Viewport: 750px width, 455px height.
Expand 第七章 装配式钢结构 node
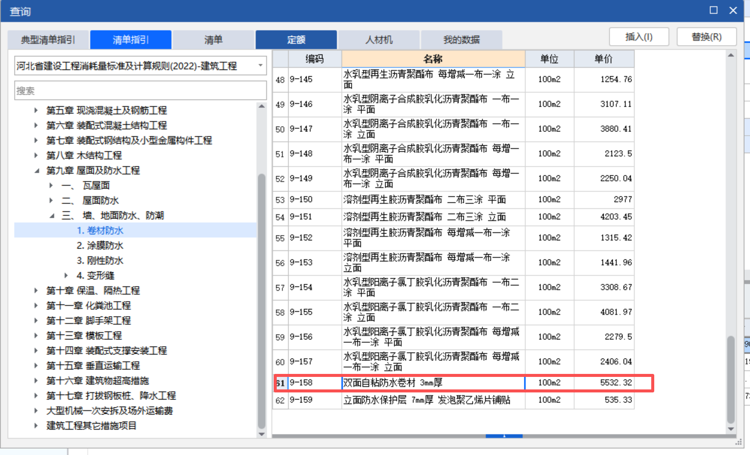36,140
